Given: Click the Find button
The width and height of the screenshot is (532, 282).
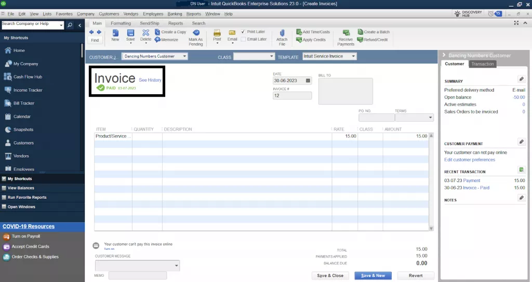Looking at the screenshot, I should [95, 40].
